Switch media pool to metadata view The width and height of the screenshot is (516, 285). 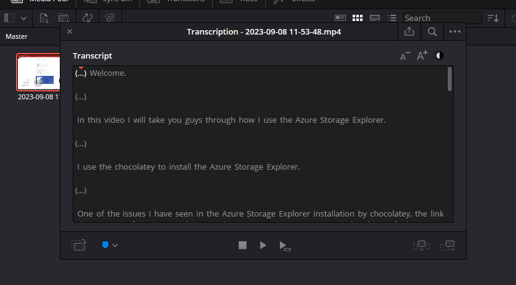pyautogui.click(x=340, y=18)
